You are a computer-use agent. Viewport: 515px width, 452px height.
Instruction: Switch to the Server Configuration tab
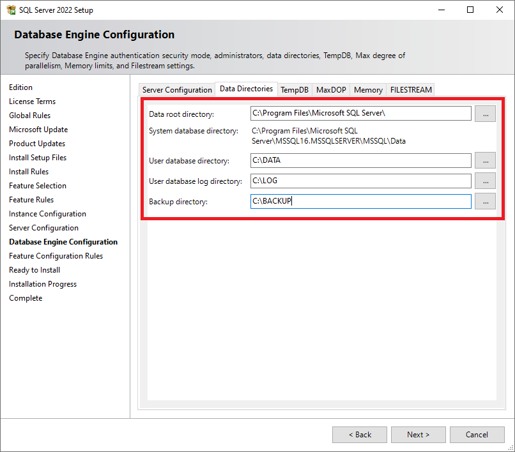click(x=177, y=90)
